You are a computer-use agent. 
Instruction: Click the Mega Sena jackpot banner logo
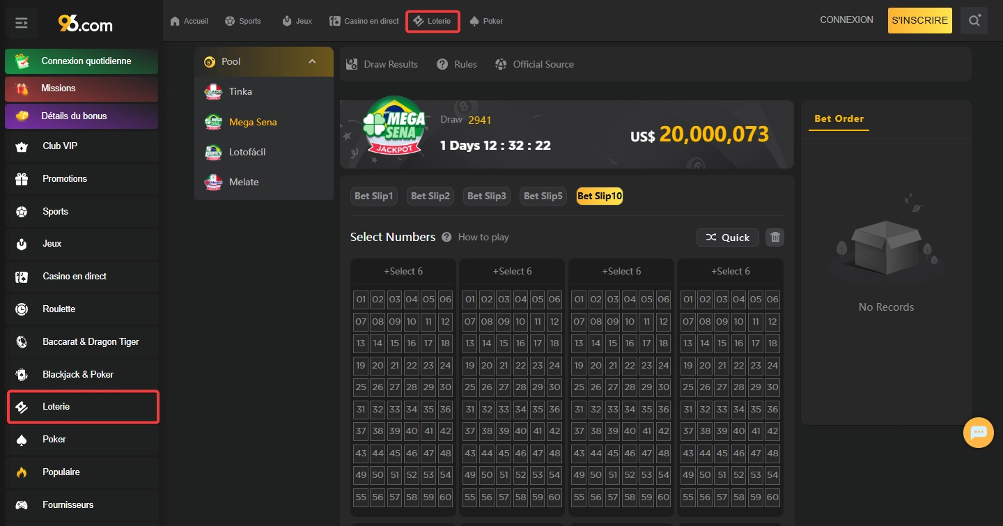(x=394, y=126)
